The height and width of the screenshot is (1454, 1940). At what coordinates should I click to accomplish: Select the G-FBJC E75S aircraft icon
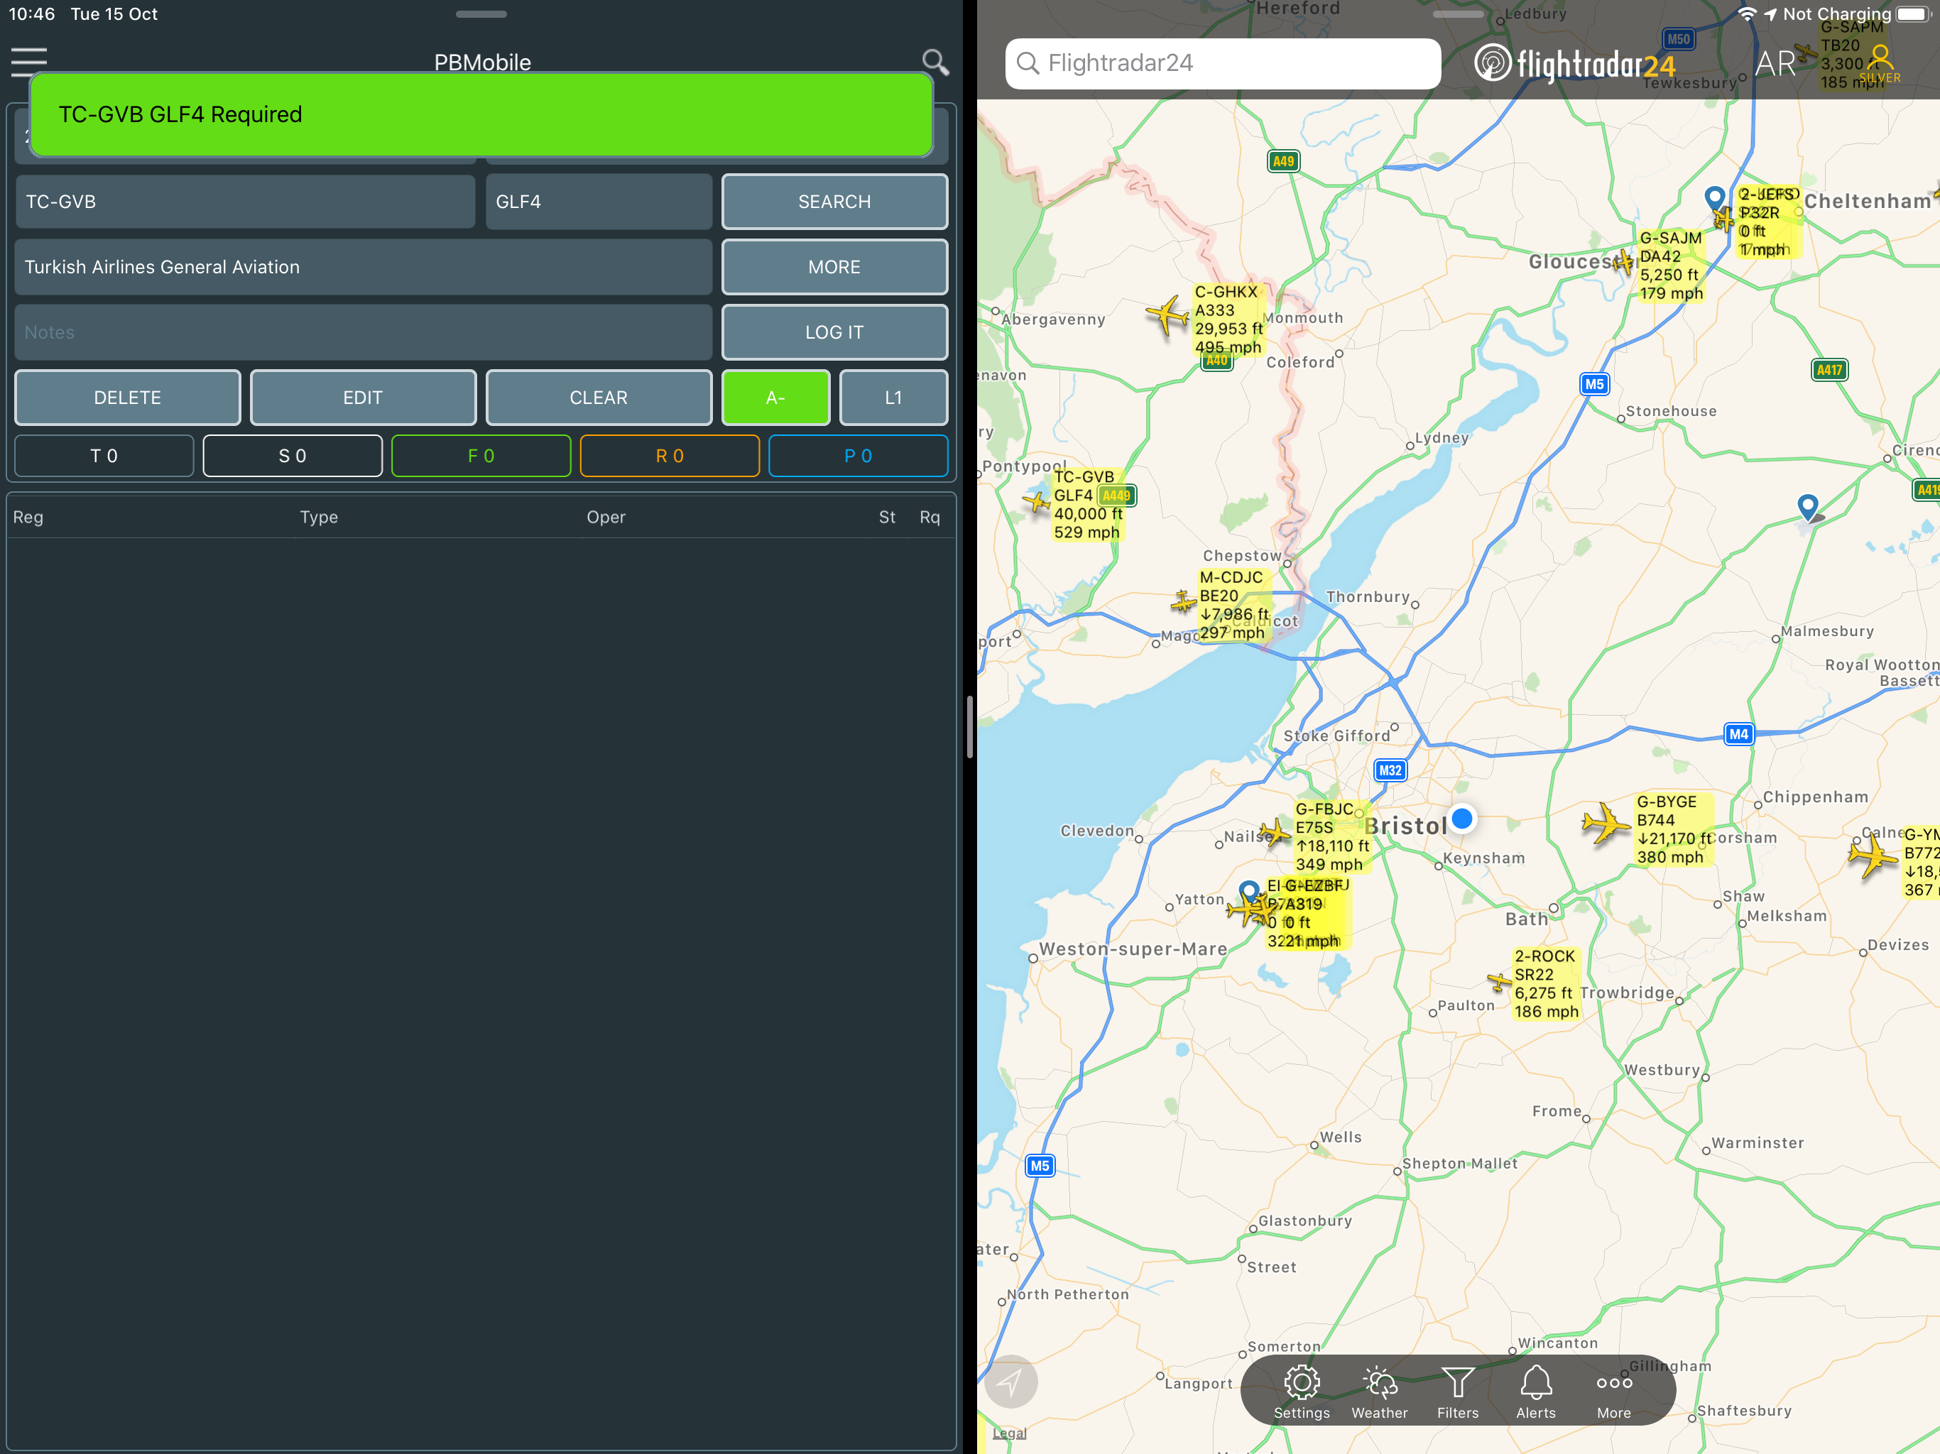tap(1275, 831)
